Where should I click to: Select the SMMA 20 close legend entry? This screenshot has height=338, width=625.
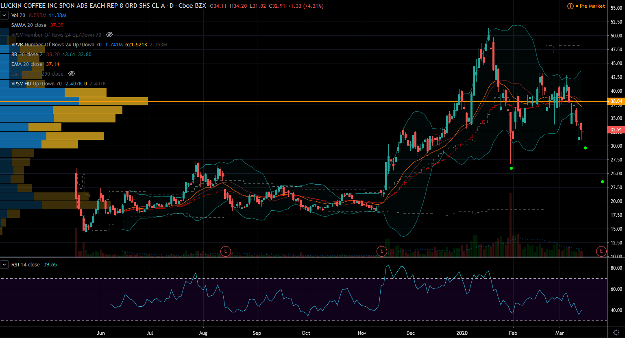point(29,25)
